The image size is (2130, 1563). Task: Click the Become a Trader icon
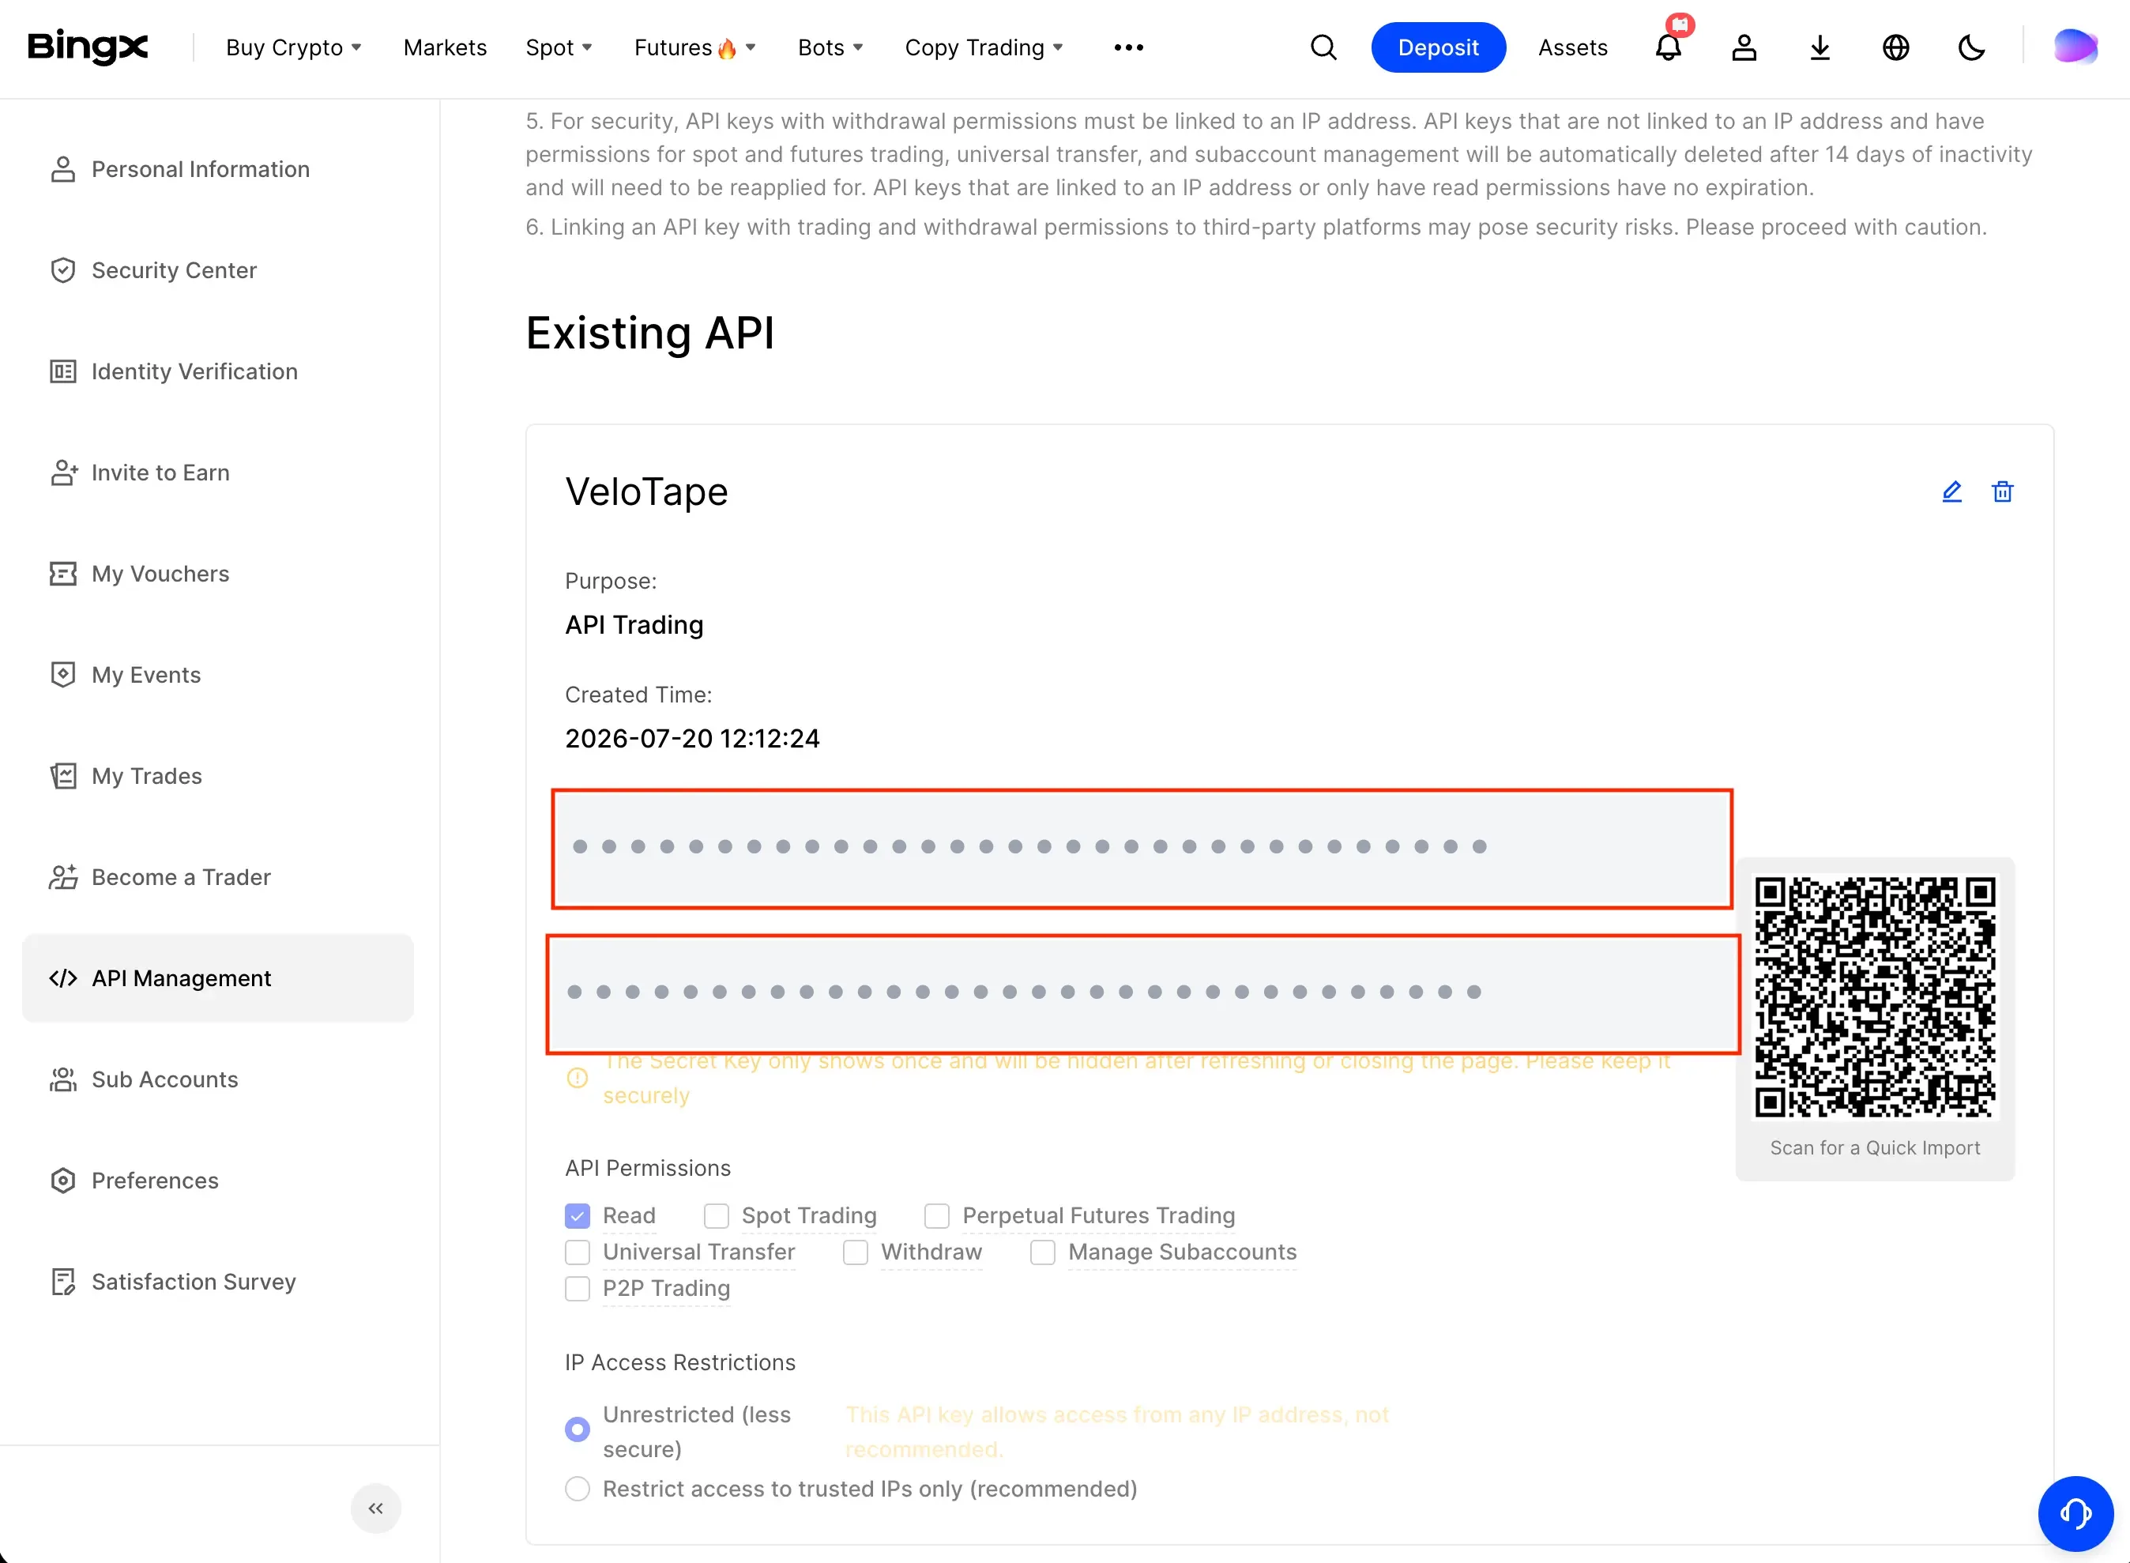[63, 878]
